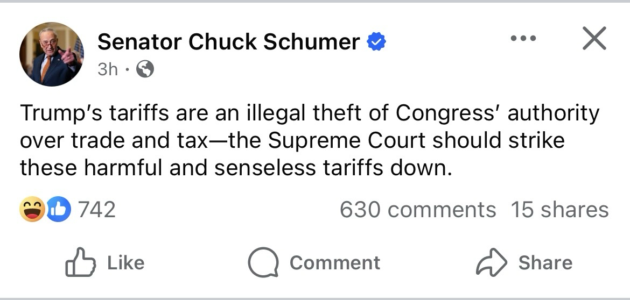Image resolution: width=630 pixels, height=300 pixels.
Task: Open Senator Chuck Schumer's profile picture
Action: pyautogui.click(x=52, y=54)
